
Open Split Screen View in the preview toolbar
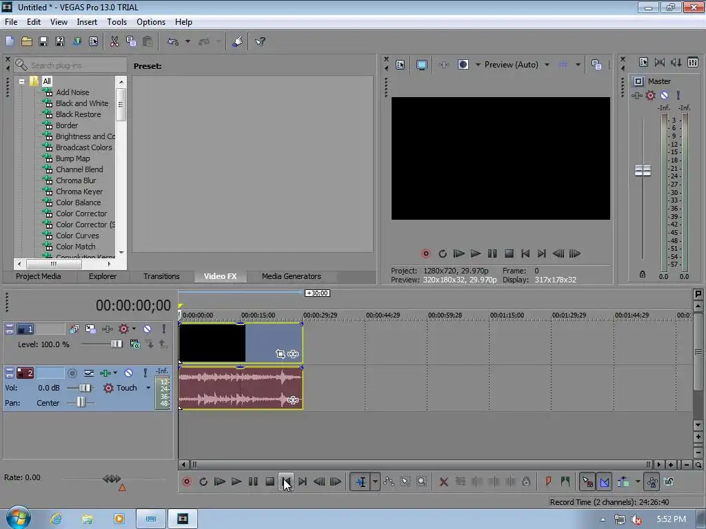[463, 65]
